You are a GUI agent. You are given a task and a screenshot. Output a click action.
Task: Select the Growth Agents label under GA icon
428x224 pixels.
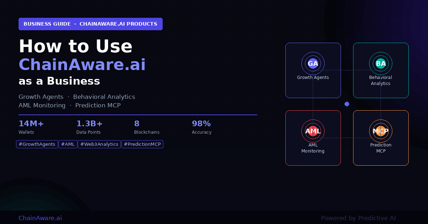[313, 78]
